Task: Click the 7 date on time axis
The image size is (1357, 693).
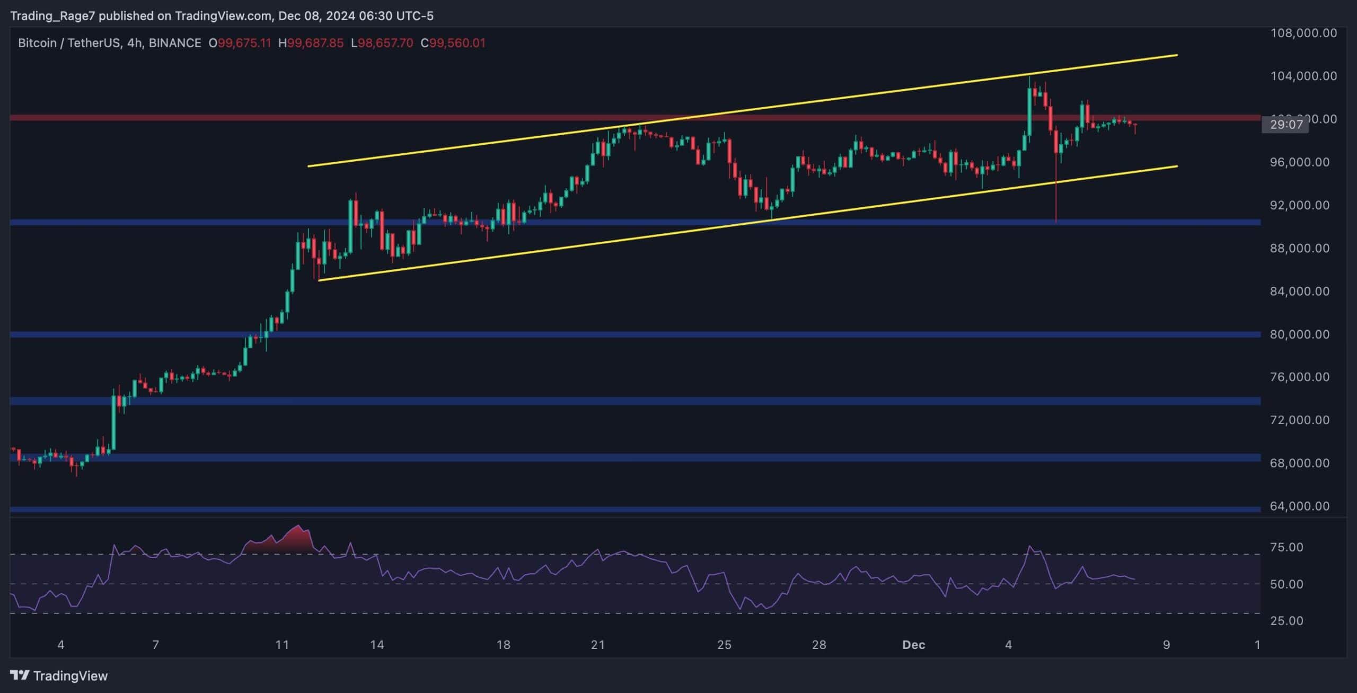Action: pos(155,645)
